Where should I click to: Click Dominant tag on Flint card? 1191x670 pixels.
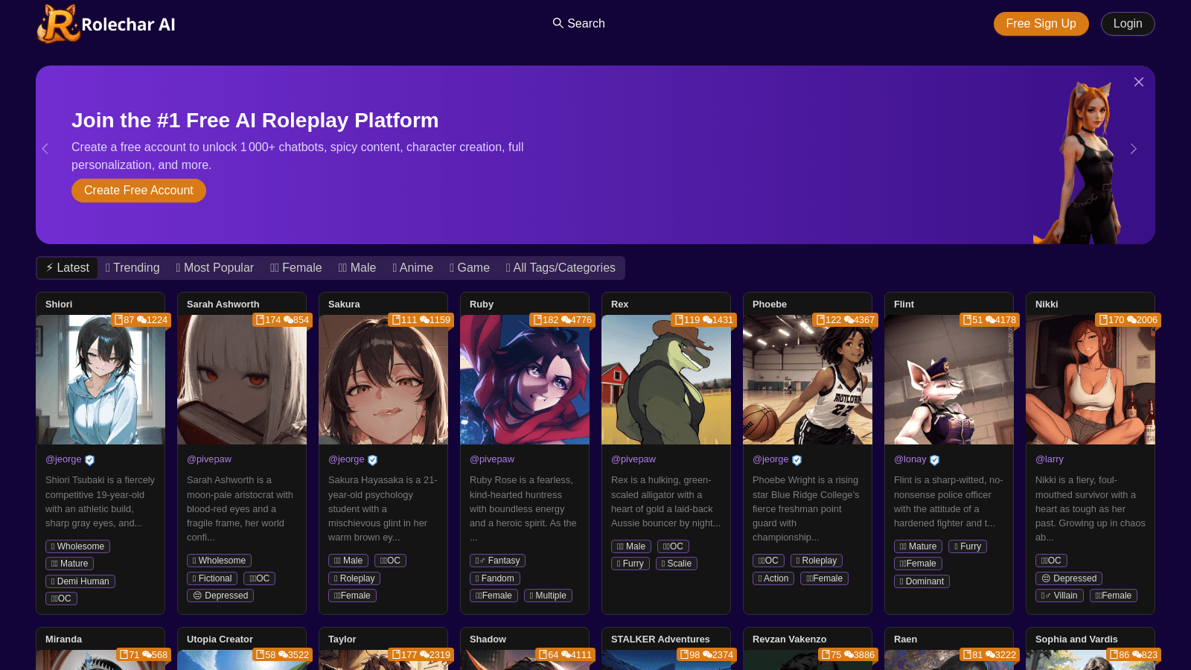click(922, 581)
